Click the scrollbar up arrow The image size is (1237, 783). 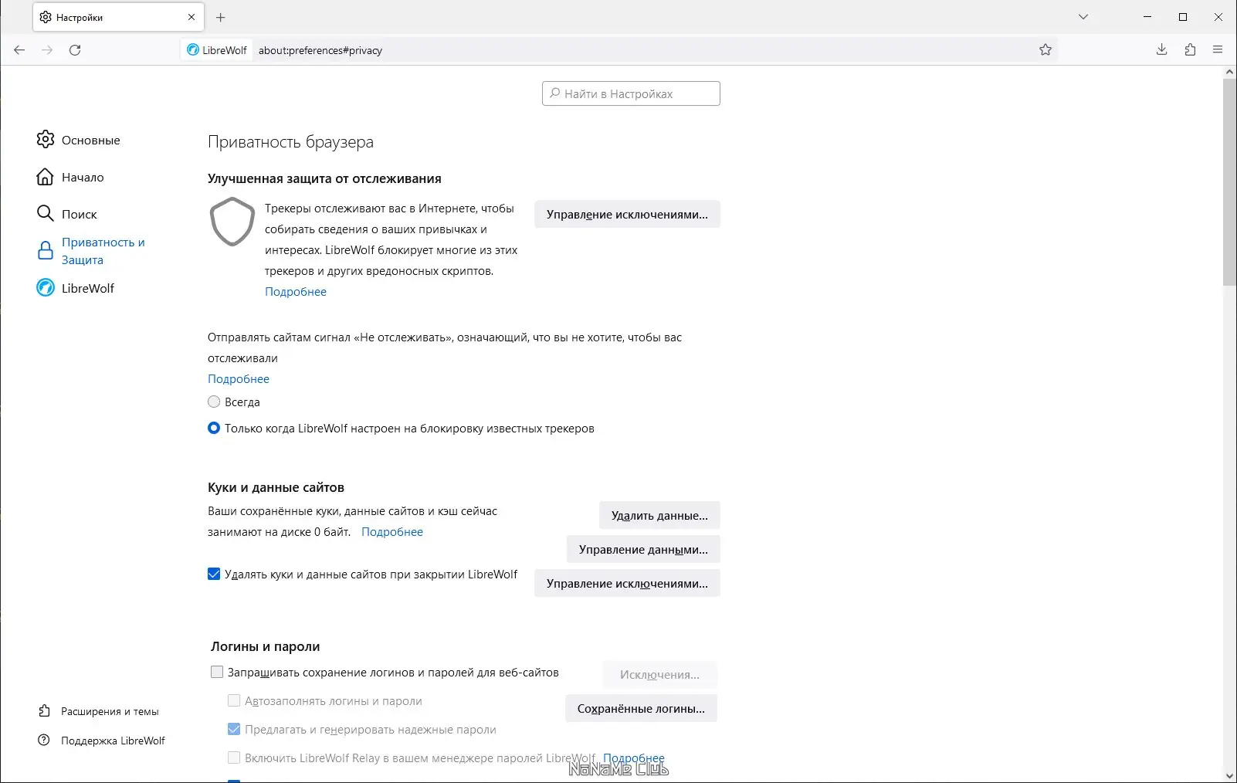pyautogui.click(x=1230, y=72)
